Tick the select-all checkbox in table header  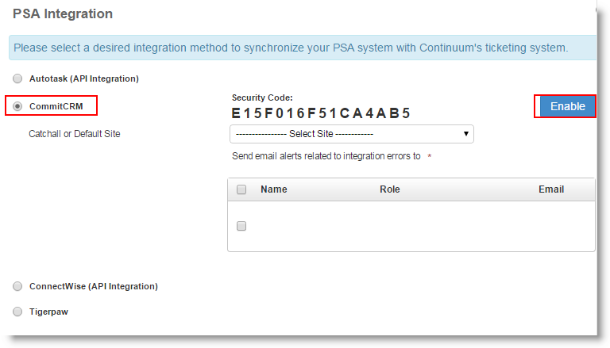(x=241, y=189)
